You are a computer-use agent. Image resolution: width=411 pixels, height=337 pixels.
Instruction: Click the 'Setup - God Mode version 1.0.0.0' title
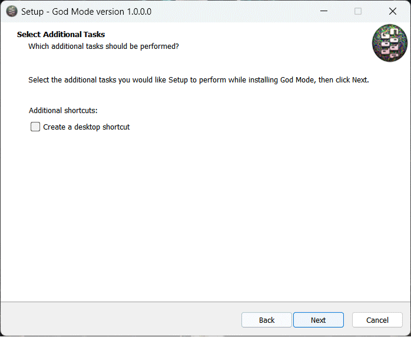[86, 12]
